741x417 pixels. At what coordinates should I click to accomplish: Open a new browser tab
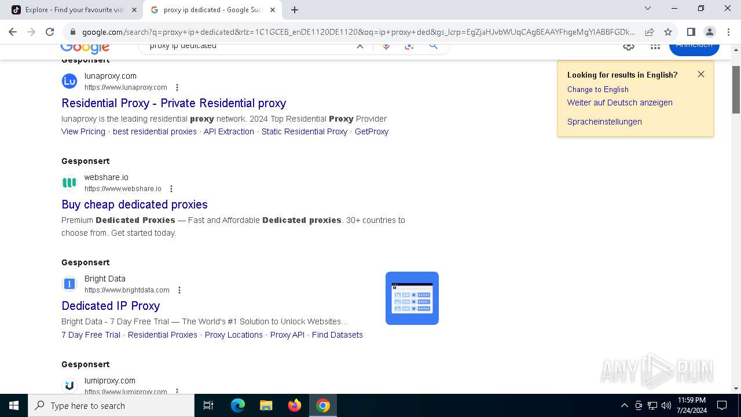click(295, 10)
